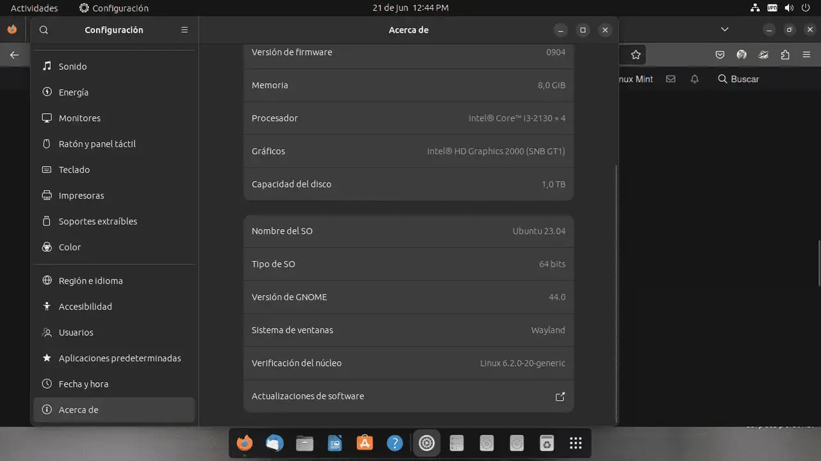Launch Thunderbird from the dock
The height and width of the screenshot is (461, 821).
coord(274,443)
